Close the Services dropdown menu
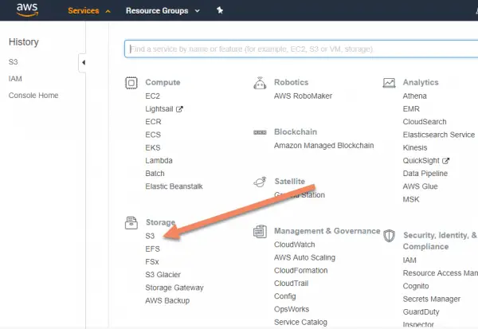 [89, 10]
